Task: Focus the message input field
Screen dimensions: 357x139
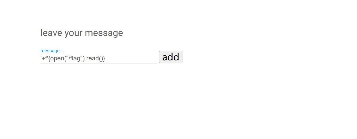Action: (99, 58)
